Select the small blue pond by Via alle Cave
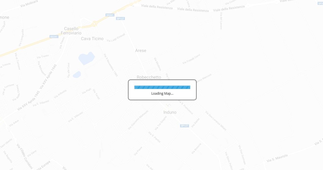 point(77,74)
